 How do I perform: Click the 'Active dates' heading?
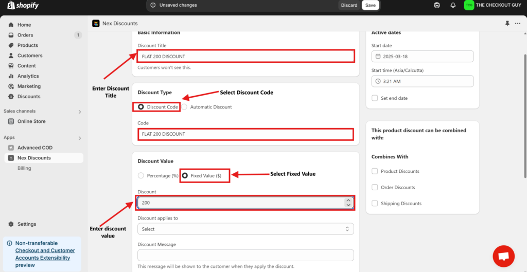(x=386, y=32)
